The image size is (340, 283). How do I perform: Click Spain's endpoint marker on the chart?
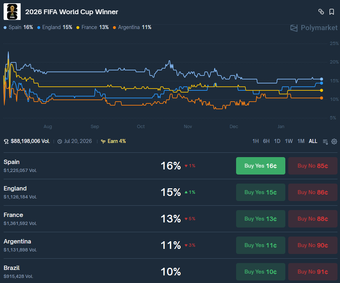pos(321,79)
